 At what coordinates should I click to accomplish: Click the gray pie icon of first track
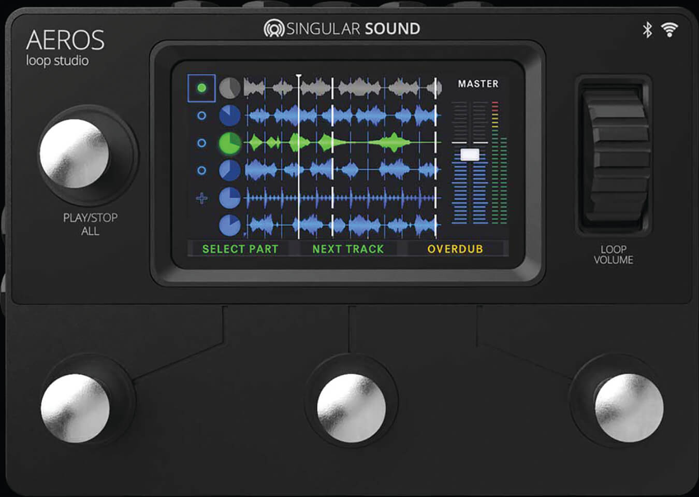[229, 88]
